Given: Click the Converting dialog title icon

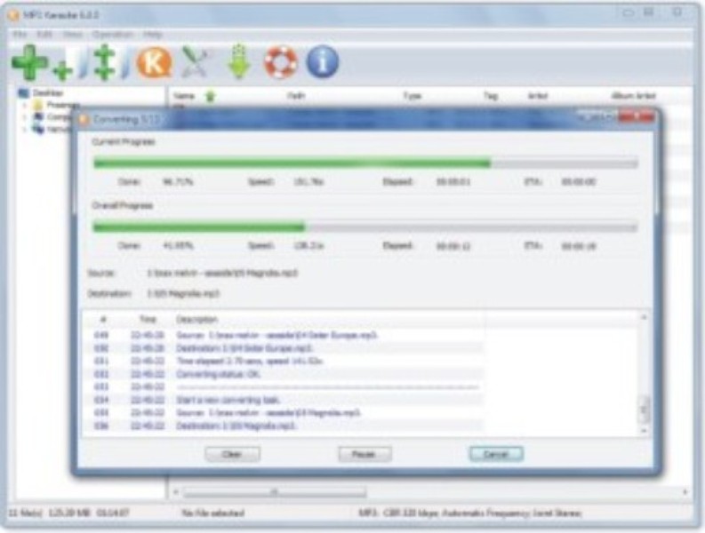Looking at the screenshot, I should pyautogui.click(x=84, y=120).
